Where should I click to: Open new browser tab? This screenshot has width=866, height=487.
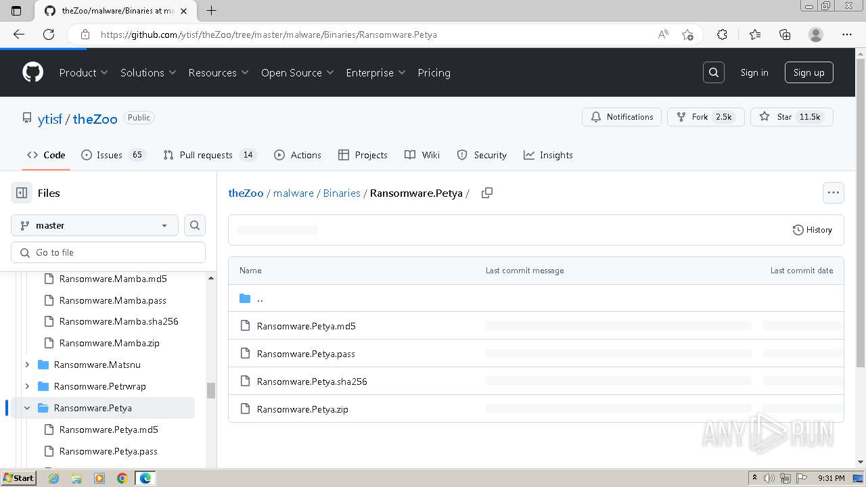[211, 11]
